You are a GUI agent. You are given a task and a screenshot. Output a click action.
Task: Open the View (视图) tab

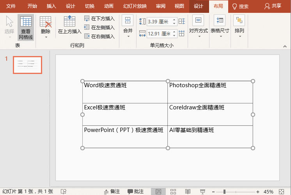pos(179,6)
